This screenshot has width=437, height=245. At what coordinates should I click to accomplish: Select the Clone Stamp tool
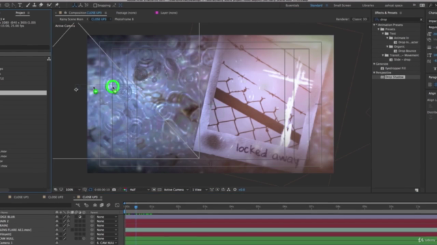click(x=34, y=5)
